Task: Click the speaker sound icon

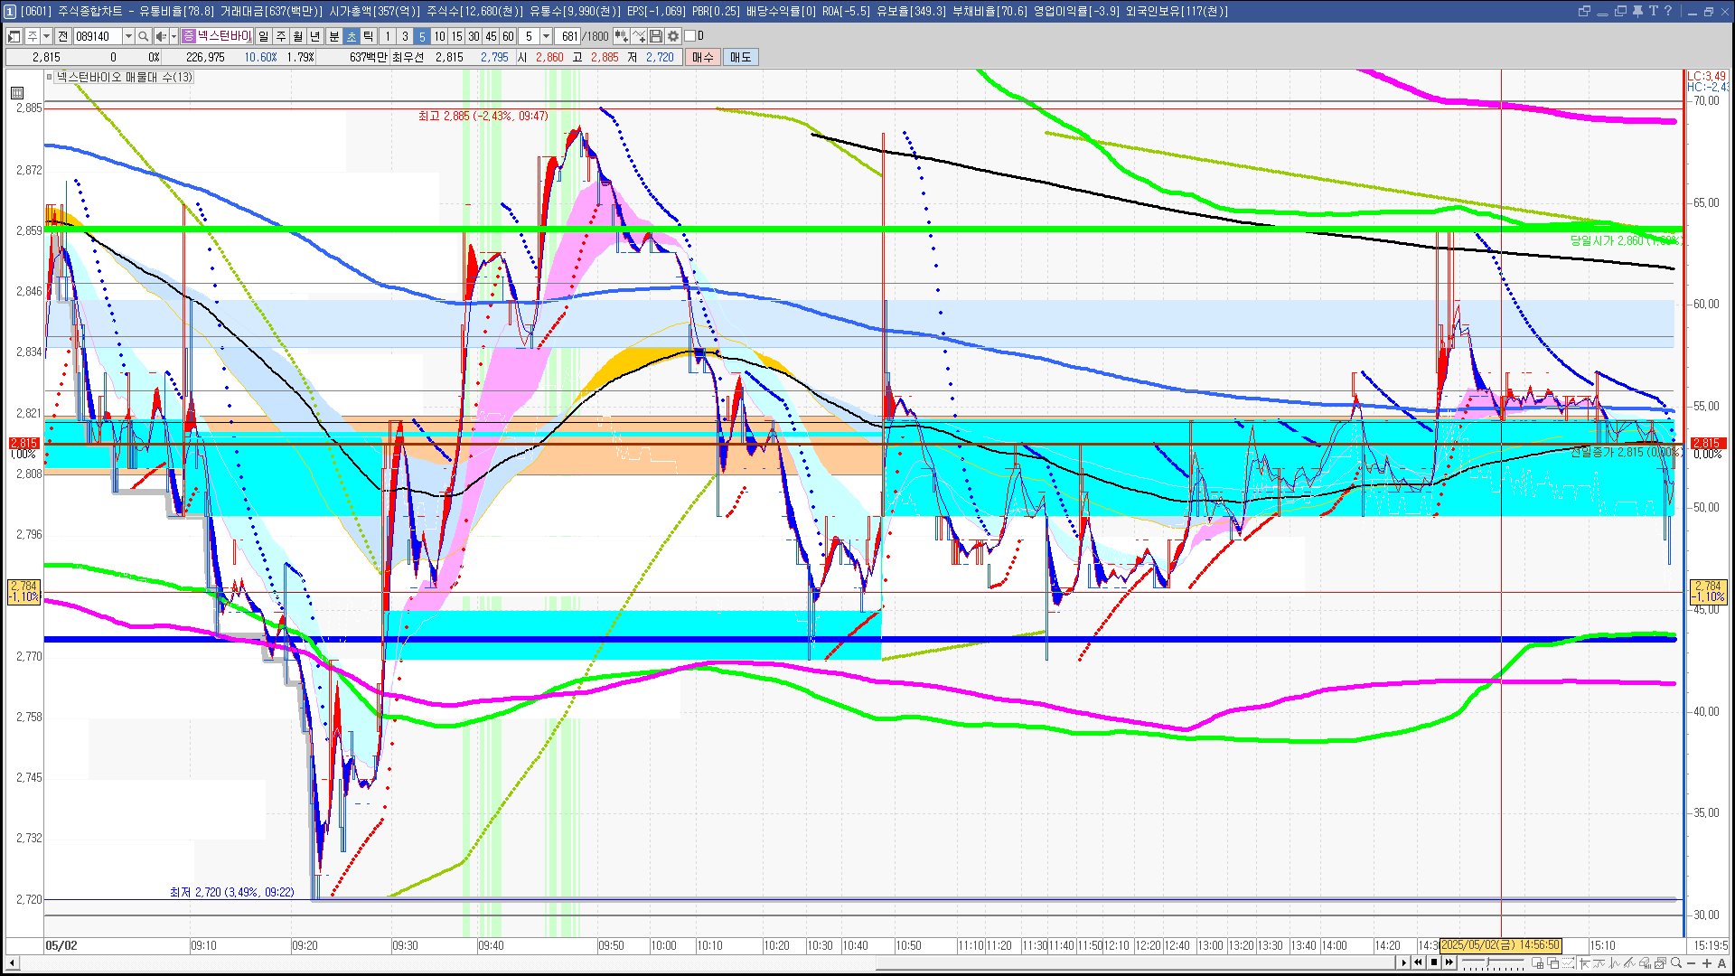Action: click(x=160, y=36)
